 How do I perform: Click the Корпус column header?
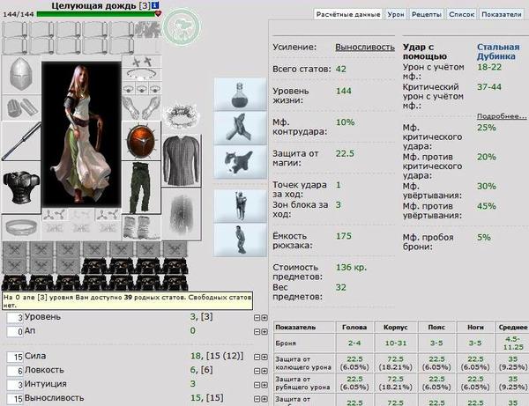click(x=395, y=327)
